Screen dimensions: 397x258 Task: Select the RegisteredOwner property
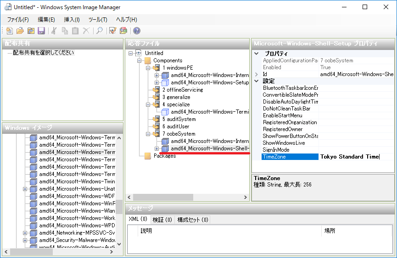[x=290, y=129]
